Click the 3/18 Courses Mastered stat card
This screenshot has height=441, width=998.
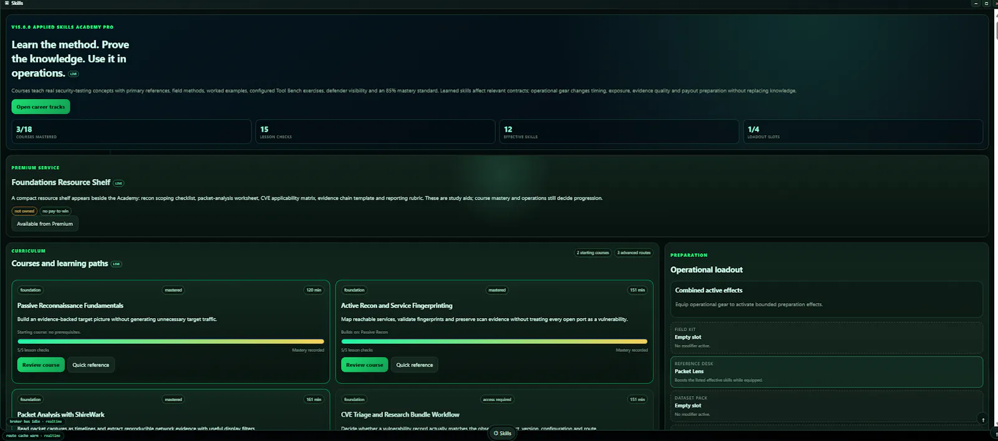[131, 132]
